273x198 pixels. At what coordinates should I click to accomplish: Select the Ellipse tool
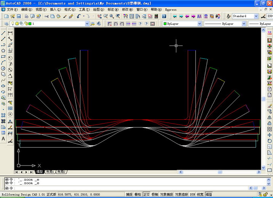point(3,86)
